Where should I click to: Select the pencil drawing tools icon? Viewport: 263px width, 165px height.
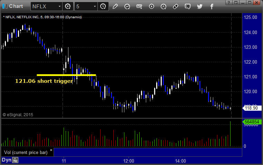[115, 7]
